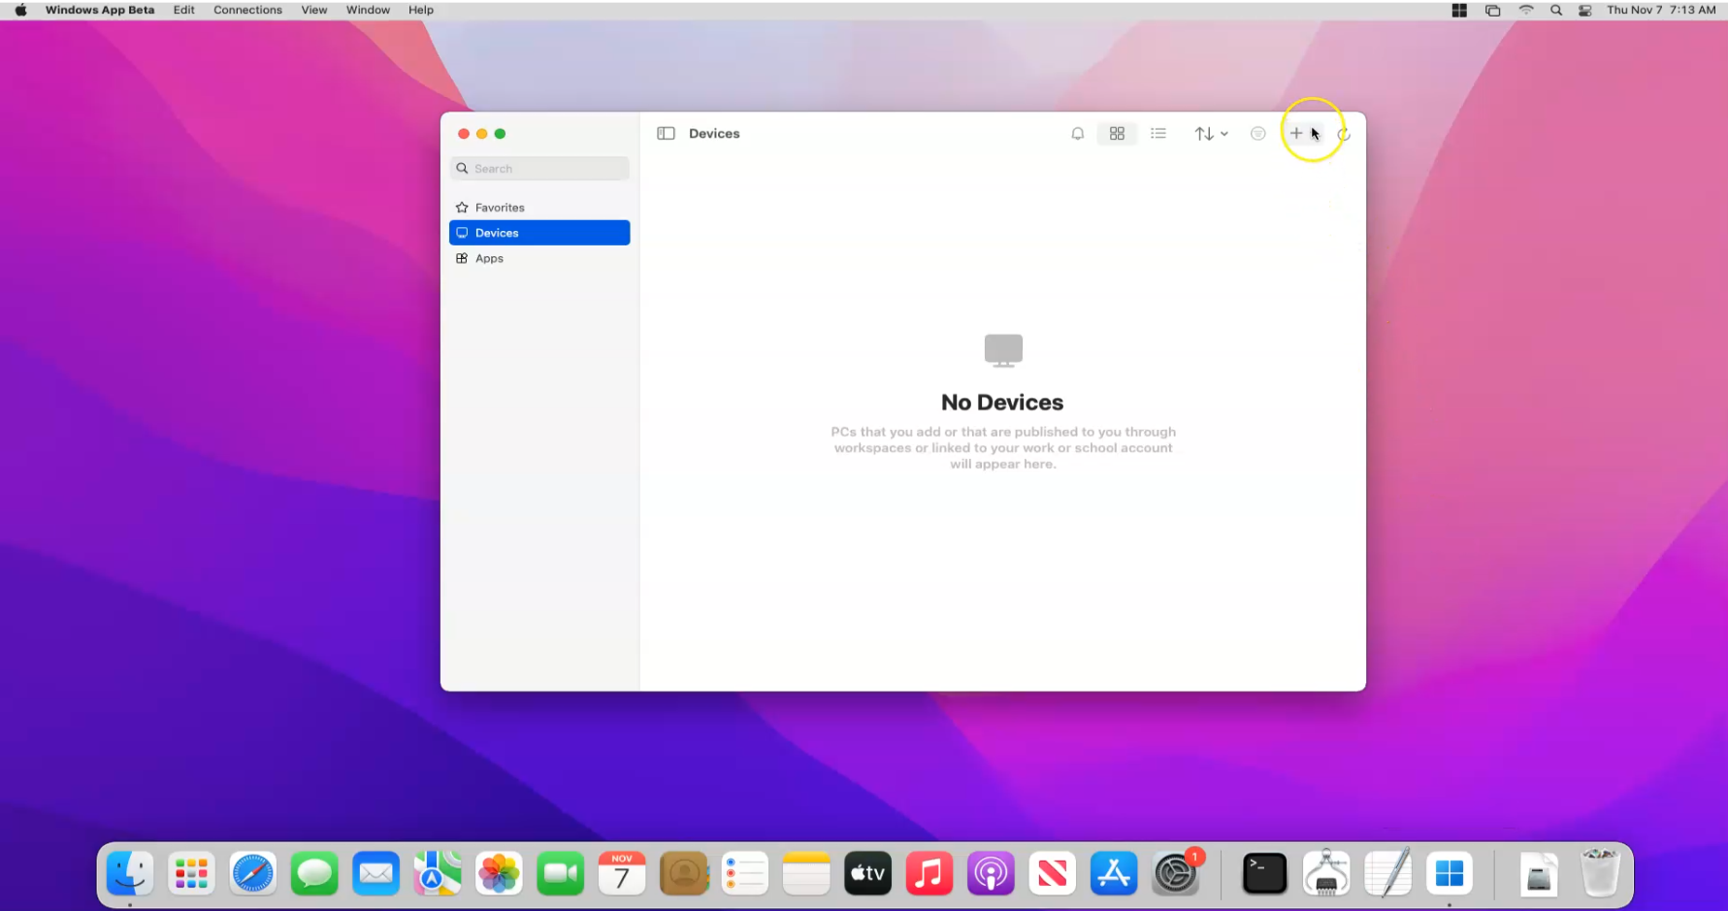The width and height of the screenshot is (1728, 911).
Task: Open Terminal from the Dock
Action: [1264, 874]
